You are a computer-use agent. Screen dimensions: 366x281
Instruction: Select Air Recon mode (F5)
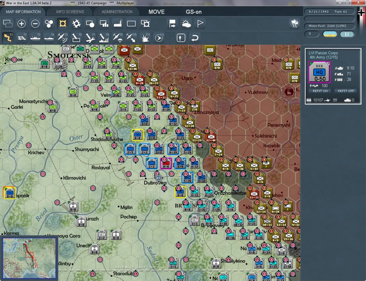[63, 37]
